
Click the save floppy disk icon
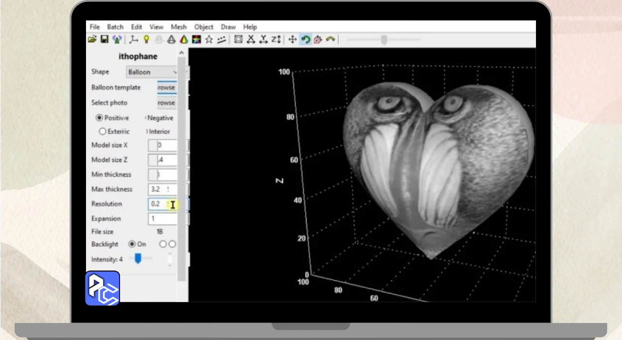point(104,39)
